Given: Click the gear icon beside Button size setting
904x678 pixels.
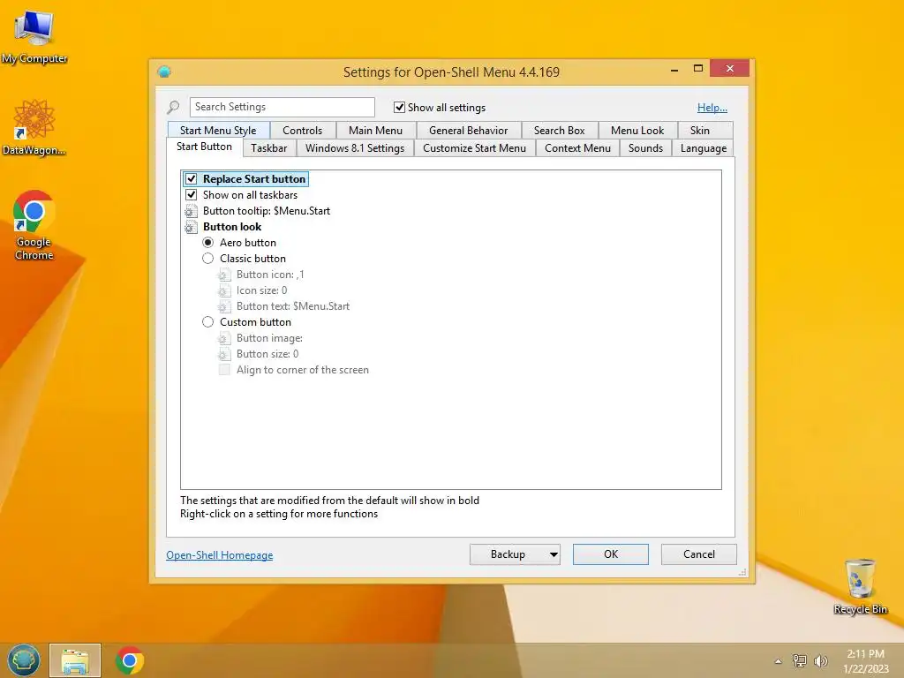Looking at the screenshot, I should [224, 354].
